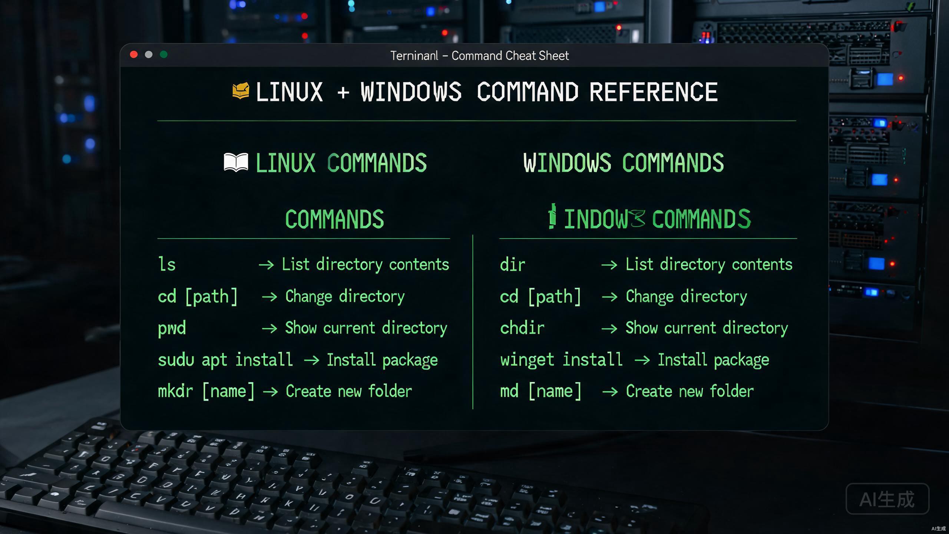Click the green maximize window button
Image resolution: width=949 pixels, height=534 pixels.
(x=163, y=55)
